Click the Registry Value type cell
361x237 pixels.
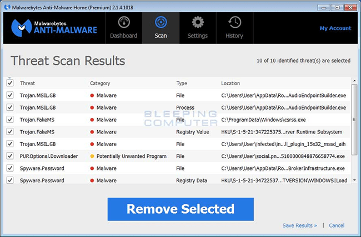pos(193,132)
